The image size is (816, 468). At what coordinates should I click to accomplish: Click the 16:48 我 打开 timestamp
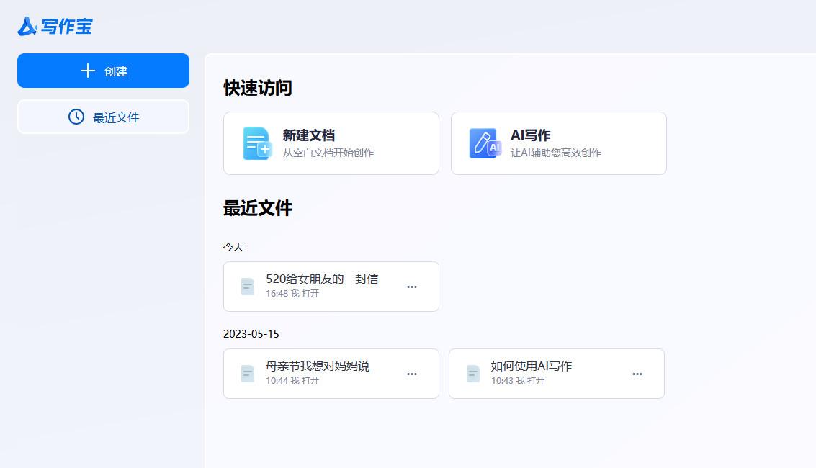click(292, 293)
